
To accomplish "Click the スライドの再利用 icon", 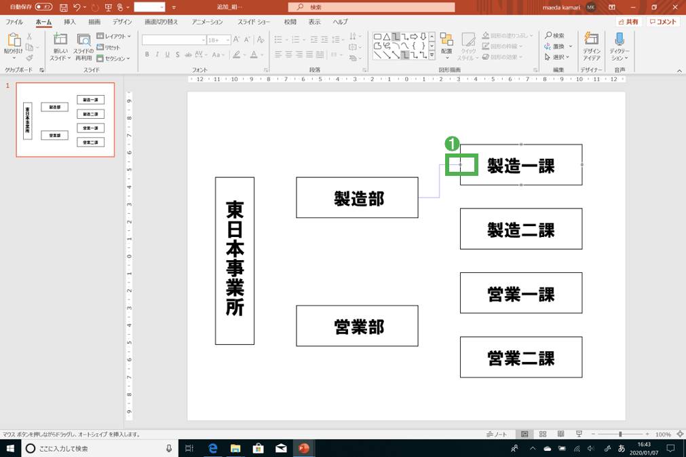I will (x=83, y=40).
